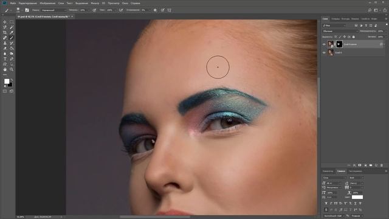Click Faux Bold style button

pyautogui.click(x=326, y=203)
